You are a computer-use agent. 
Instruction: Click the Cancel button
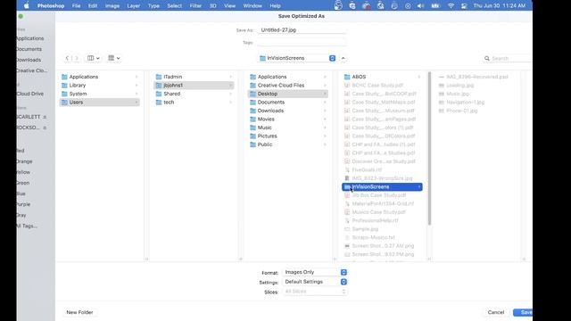[496, 312]
